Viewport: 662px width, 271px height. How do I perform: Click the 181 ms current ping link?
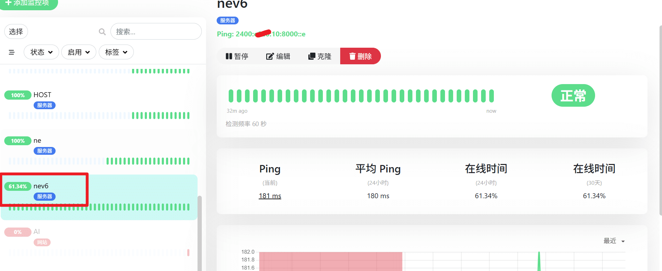[x=270, y=196]
